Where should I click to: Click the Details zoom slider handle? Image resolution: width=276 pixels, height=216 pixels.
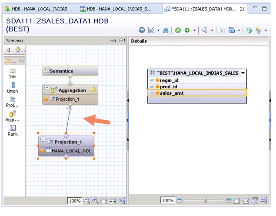205,200
